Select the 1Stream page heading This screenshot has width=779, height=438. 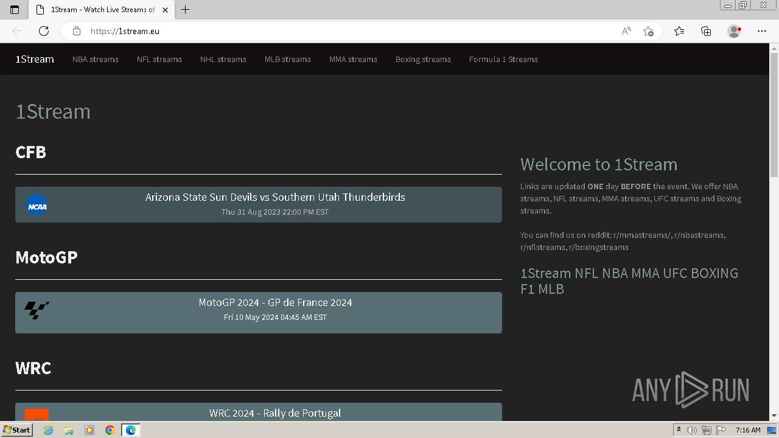pyautogui.click(x=53, y=111)
